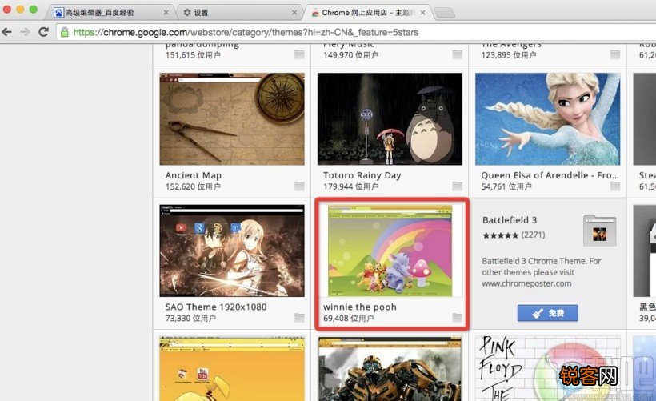Click the macOS red close window button
This screenshot has width=656, height=401.
click(x=6, y=10)
